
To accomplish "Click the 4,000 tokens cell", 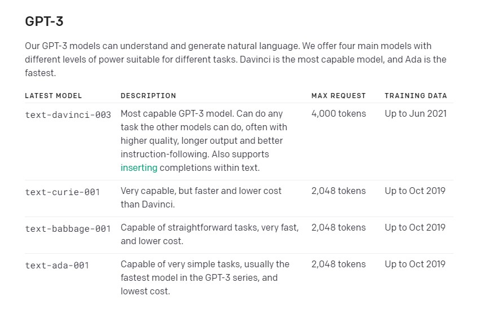I will coord(338,113).
